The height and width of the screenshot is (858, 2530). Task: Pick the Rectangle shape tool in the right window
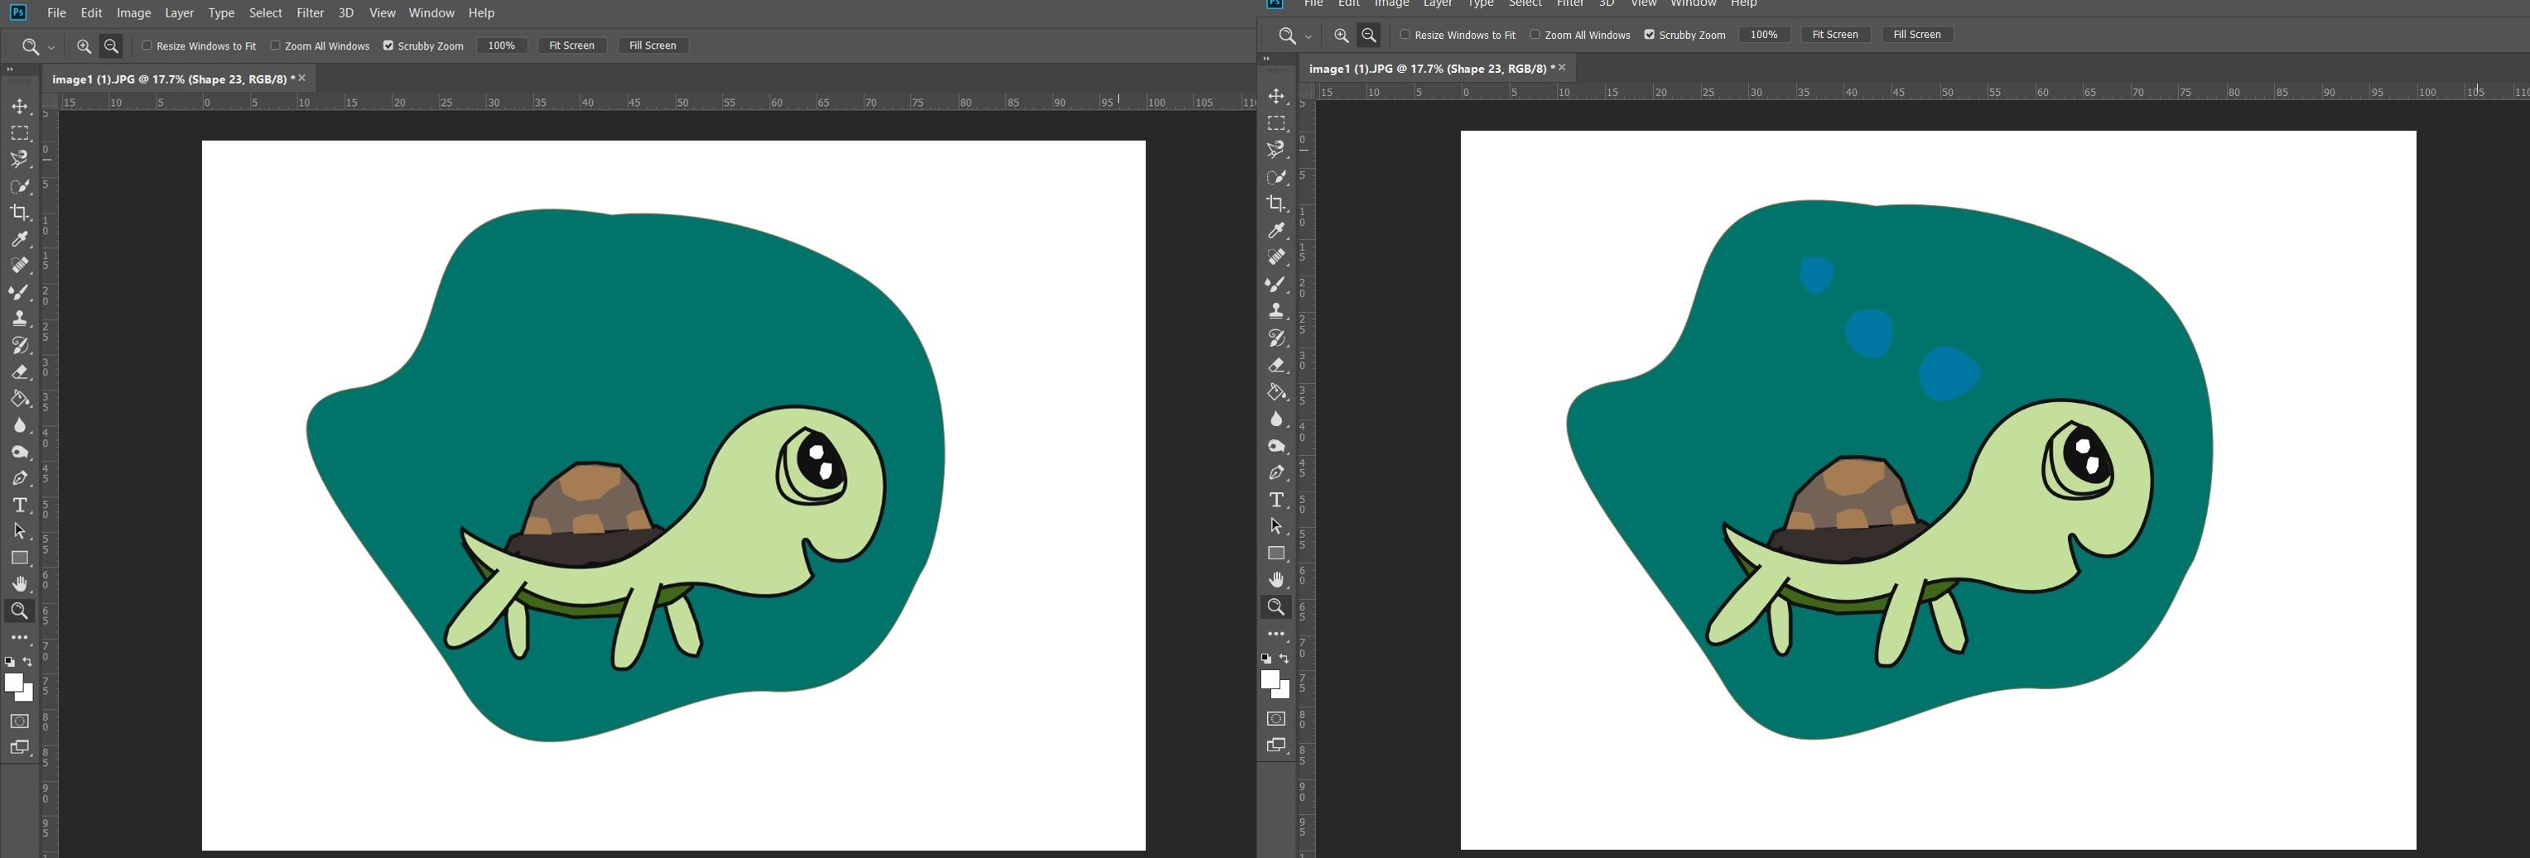coord(1276,553)
